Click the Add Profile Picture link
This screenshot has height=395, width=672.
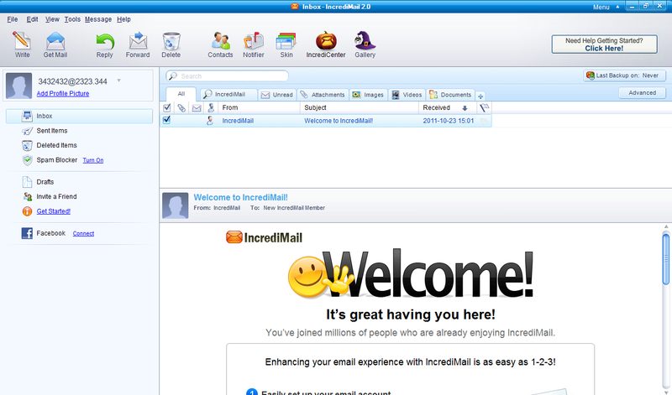[63, 94]
